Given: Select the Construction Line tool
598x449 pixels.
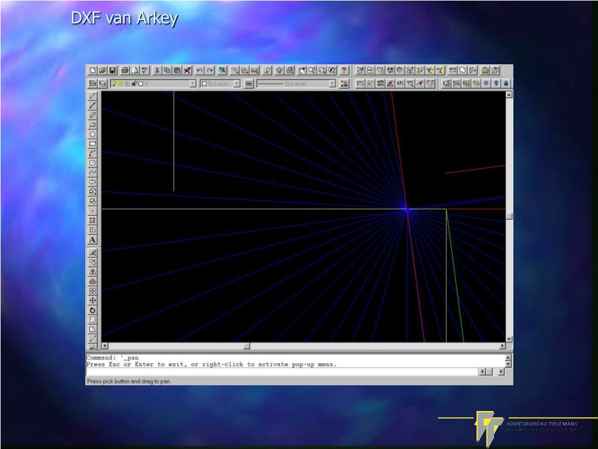Looking at the screenshot, I should (x=92, y=105).
